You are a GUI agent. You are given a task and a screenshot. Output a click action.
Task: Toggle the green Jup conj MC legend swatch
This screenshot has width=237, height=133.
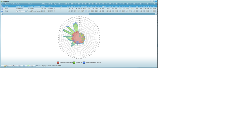click(x=74, y=63)
